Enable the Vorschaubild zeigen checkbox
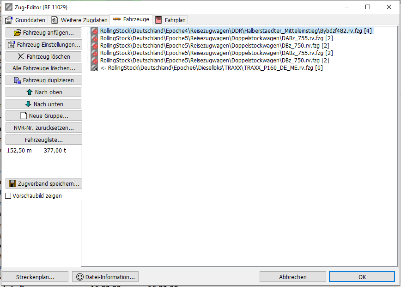 pyautogui.click(x=8, y=196)
